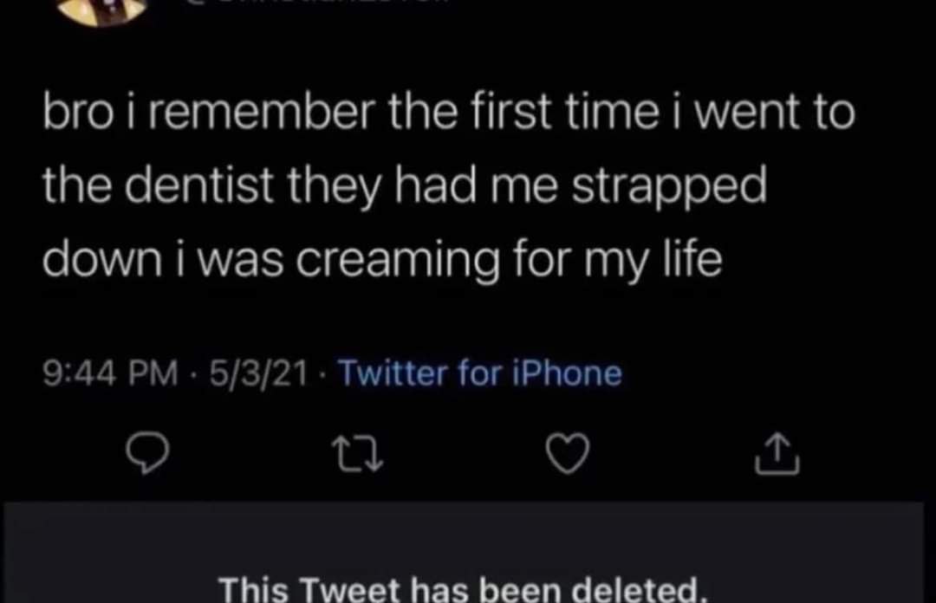Click the line "the dentist they had me strapped"
The height and width of the screenshot is (603, 936).
click(405, 186)
